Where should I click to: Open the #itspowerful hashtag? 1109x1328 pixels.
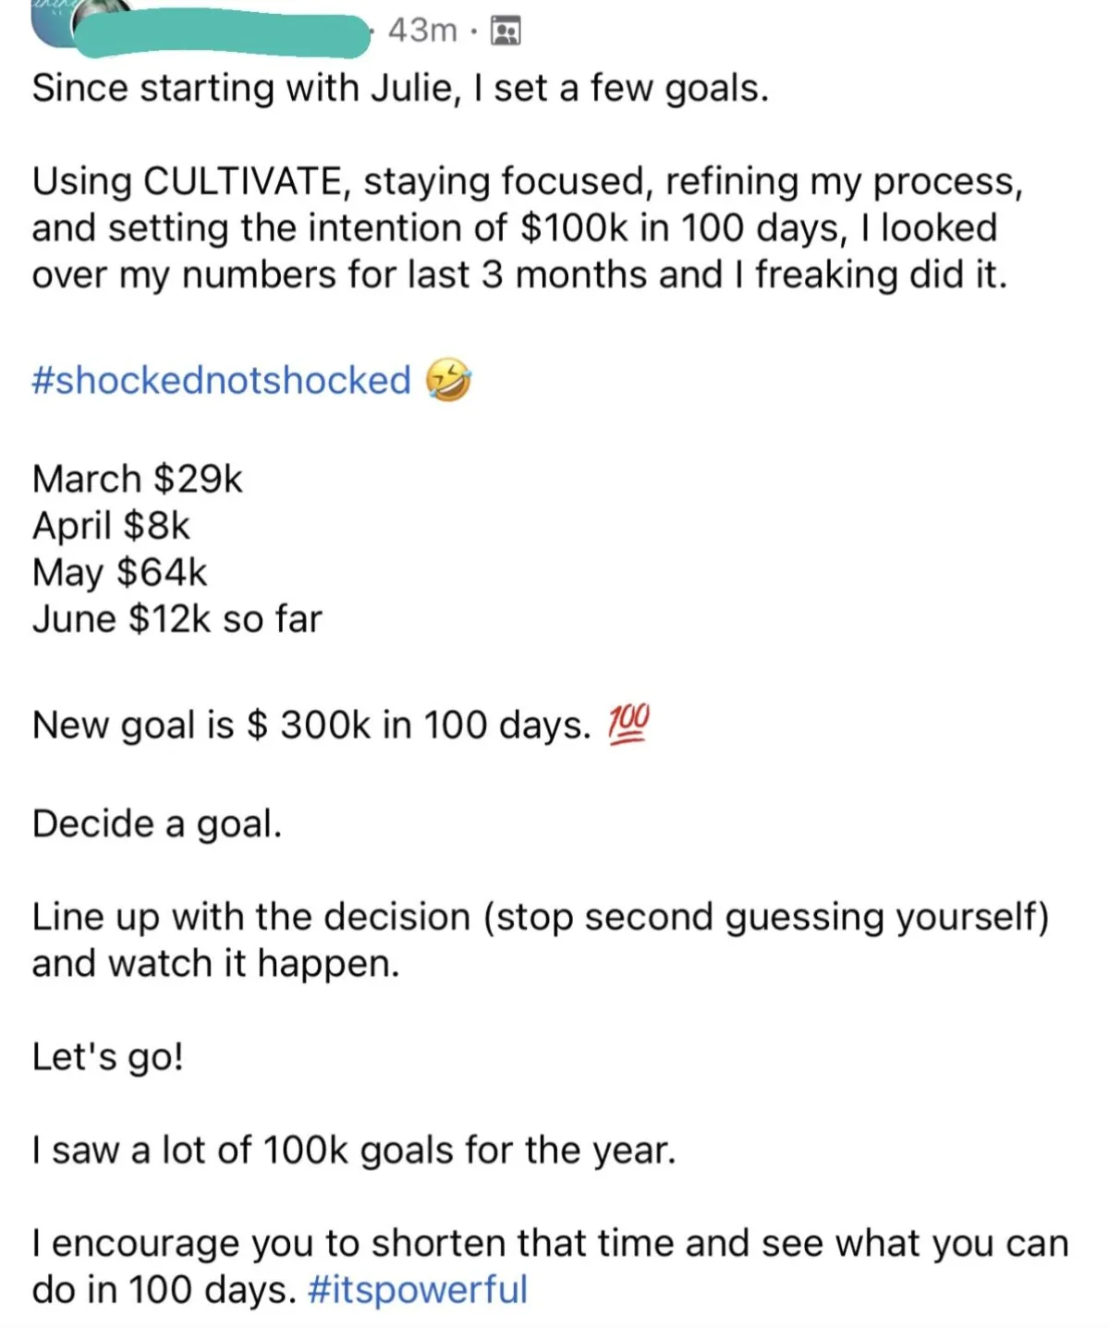[417, 1289]
